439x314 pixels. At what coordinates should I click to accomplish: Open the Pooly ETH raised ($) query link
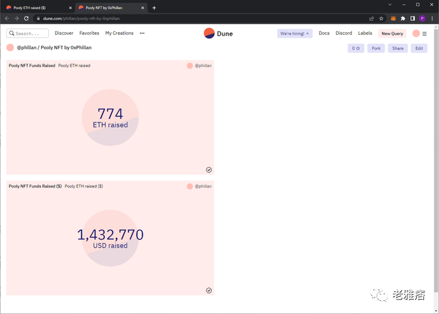pyautogui.click(x=84, y=186)
